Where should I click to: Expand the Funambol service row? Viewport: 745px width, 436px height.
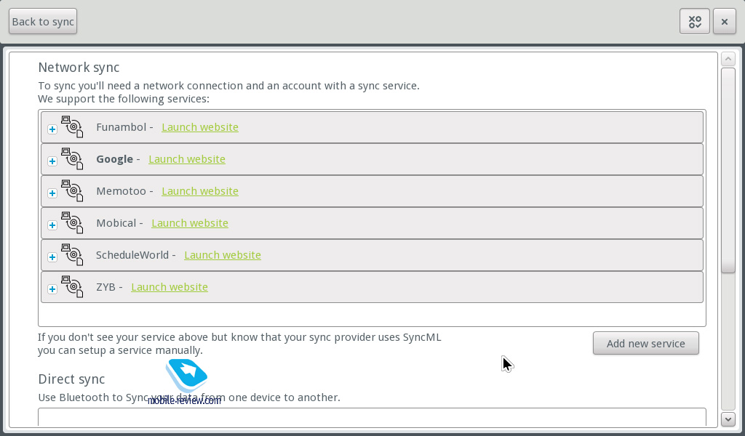(52, 129)
